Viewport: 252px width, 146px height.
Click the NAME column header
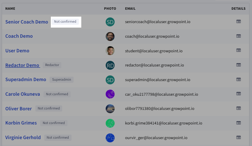(x=10, y=9)
